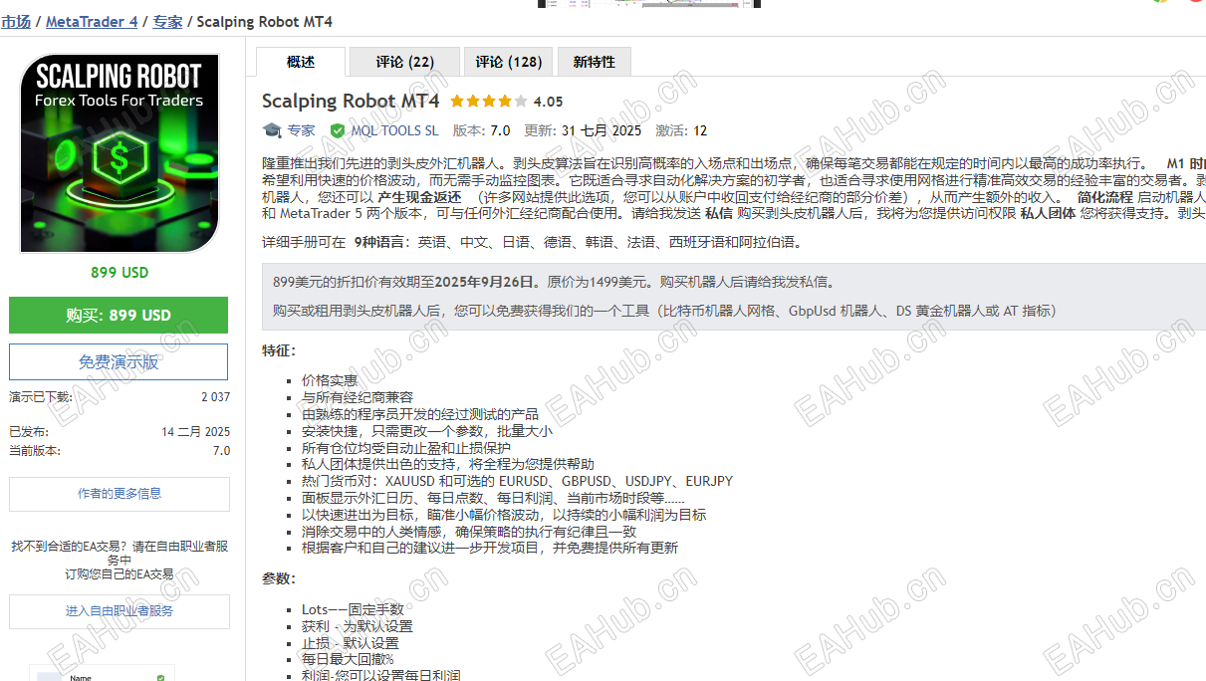Click the 激活: 12 text

coord(681,130)
